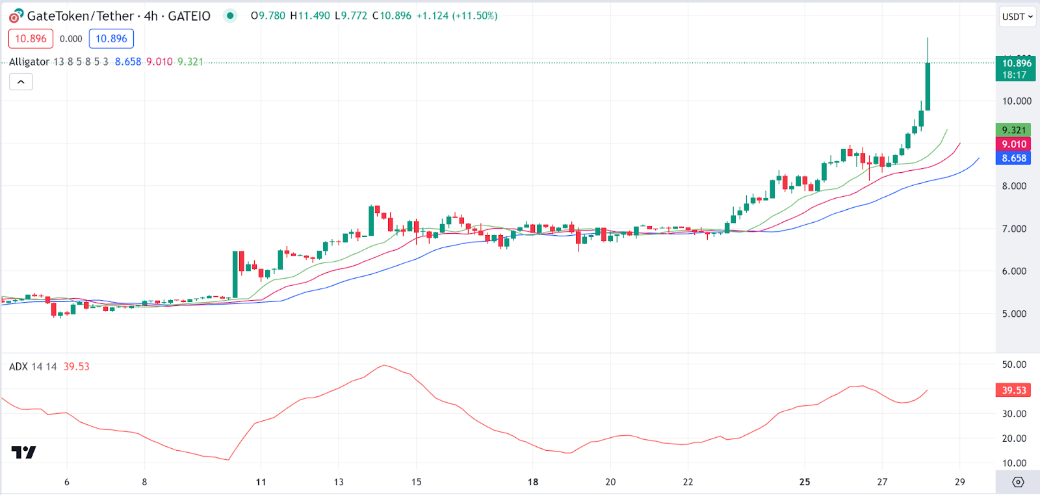1040x495 pixels.
Task: Select the ADX 14 14 indicator label
Action: (32, 366)
